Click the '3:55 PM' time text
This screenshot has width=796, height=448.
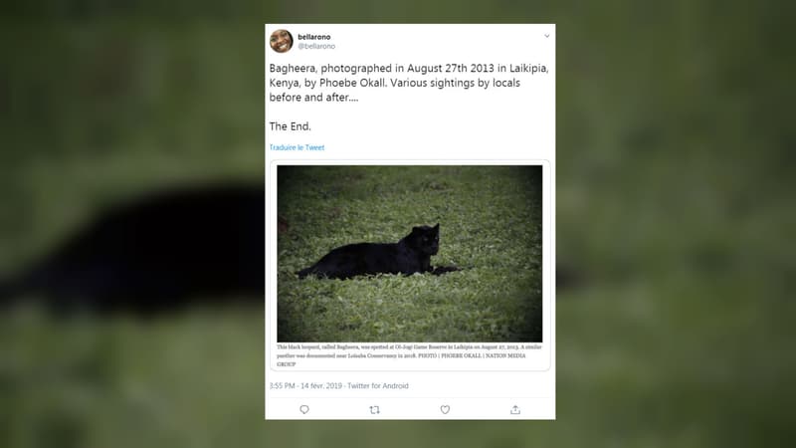(x=282, y=386)
